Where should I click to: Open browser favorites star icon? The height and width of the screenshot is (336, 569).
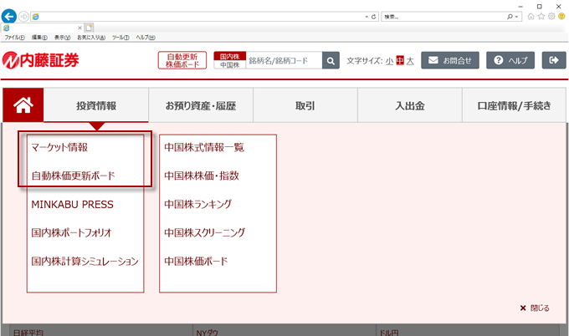pos(542,17)
